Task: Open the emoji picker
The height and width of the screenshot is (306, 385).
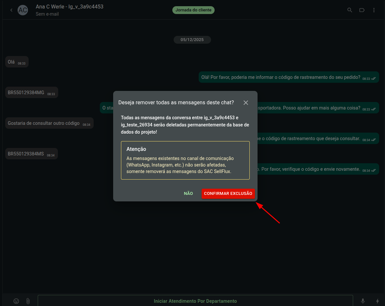Action: [16, 301]
